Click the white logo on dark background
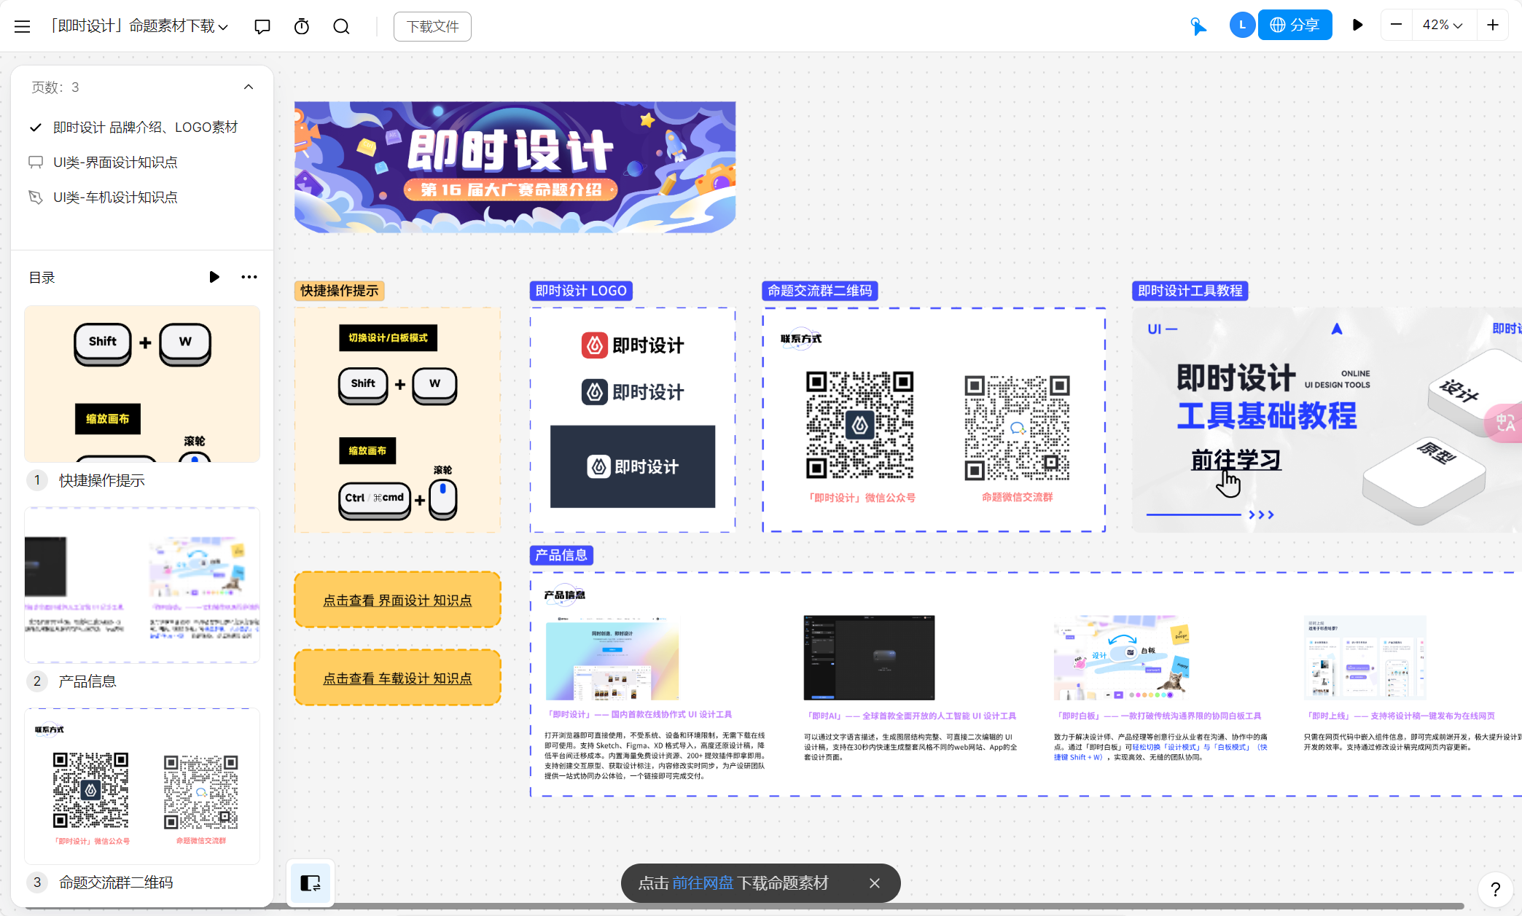Viewport: 1522px width, 916px height. tap(633, 466)
